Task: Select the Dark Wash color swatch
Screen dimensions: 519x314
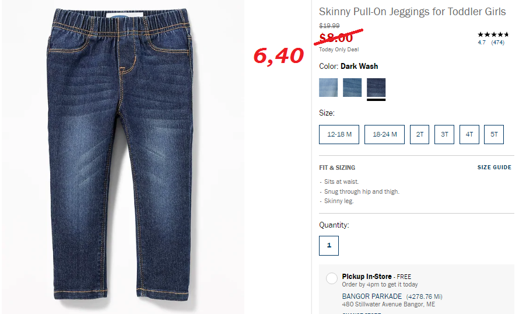Action: tap(376, 88)
